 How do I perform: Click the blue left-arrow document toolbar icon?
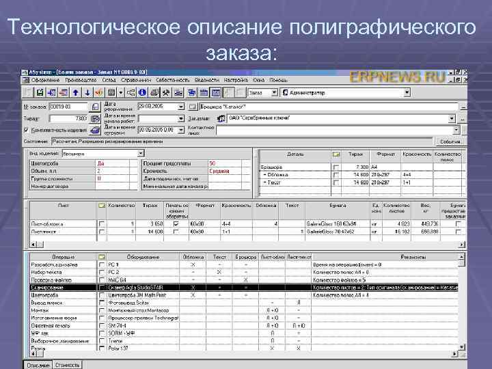click(x=52, y=92)
